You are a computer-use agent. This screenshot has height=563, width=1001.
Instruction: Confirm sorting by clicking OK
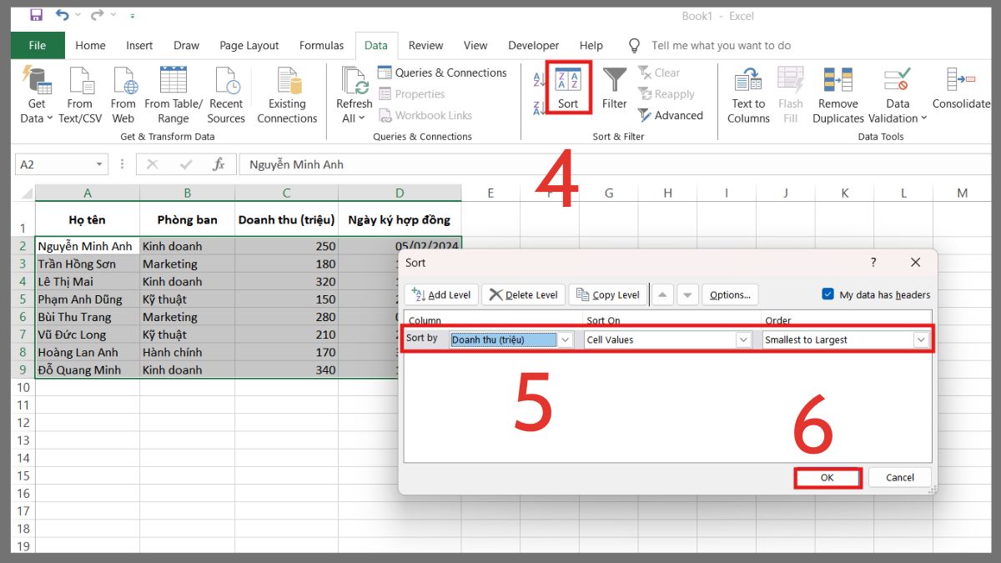click(827, 477)
